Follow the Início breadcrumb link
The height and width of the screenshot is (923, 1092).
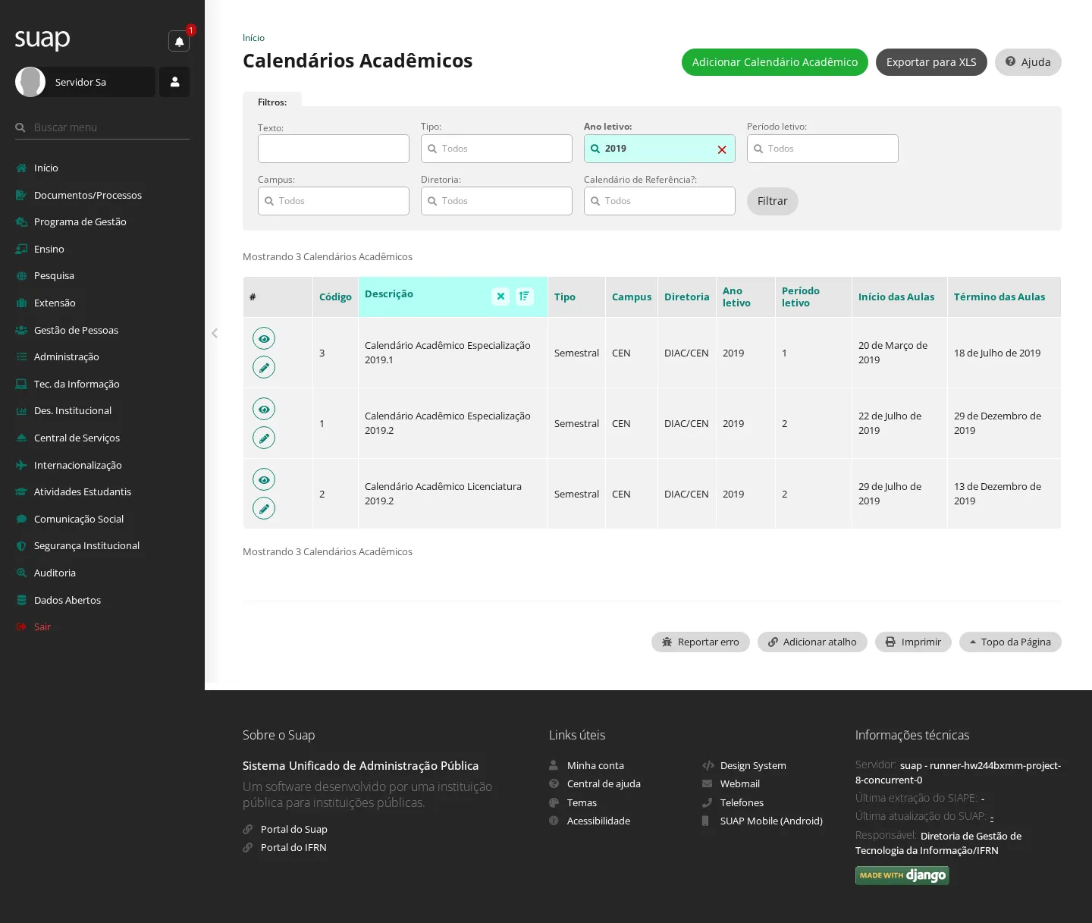click(253, 38)
